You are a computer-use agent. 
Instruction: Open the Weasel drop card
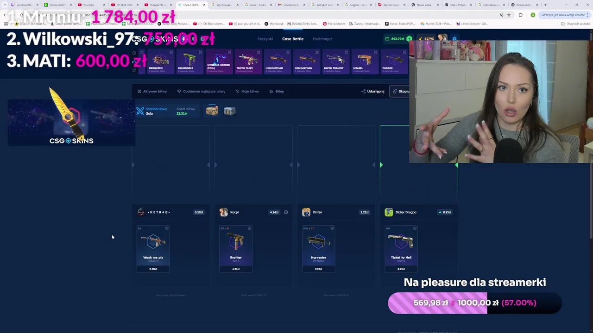pos(364,62)
